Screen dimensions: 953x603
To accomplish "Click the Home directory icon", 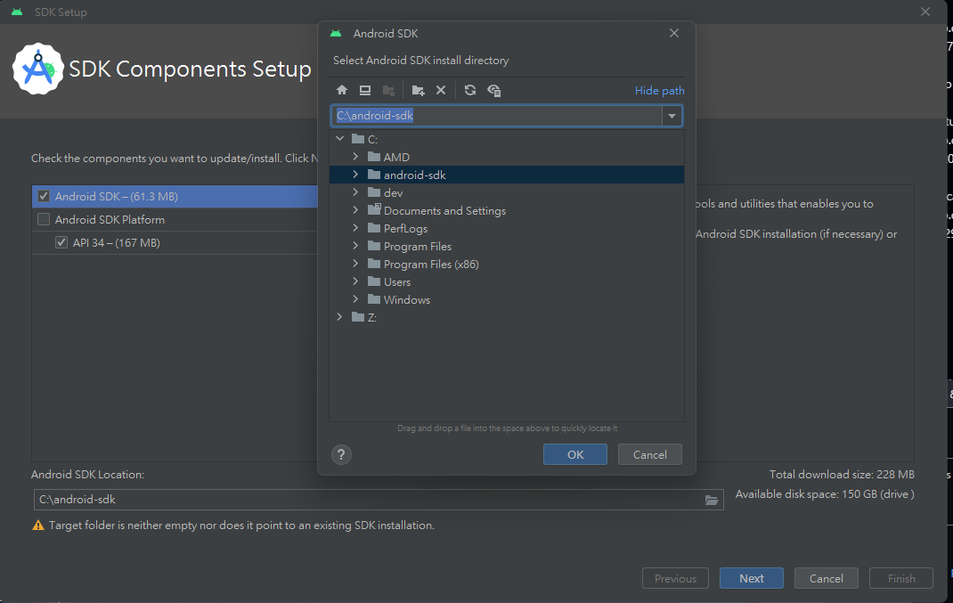I will click(342, 90).
